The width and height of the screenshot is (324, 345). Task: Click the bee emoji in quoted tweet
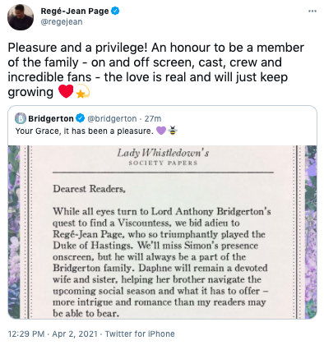[172, 131]
